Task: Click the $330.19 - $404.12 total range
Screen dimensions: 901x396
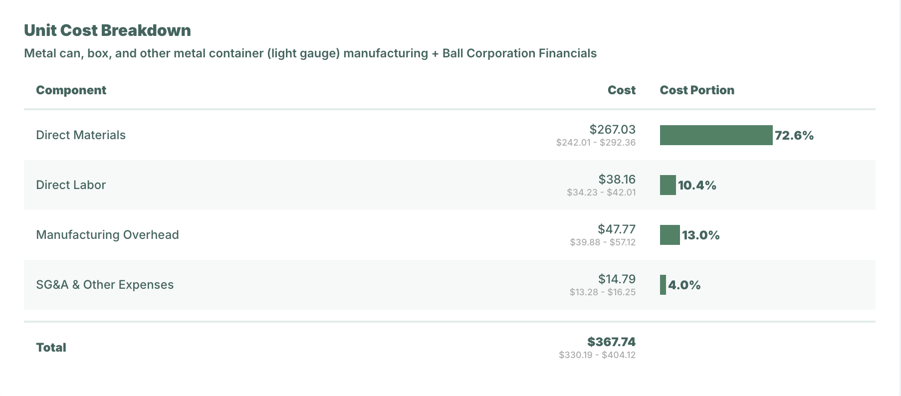Action: click(597, 355)
